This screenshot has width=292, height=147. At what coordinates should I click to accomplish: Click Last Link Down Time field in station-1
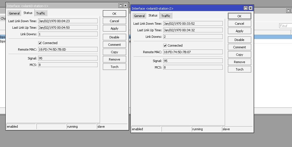point(68,21)
